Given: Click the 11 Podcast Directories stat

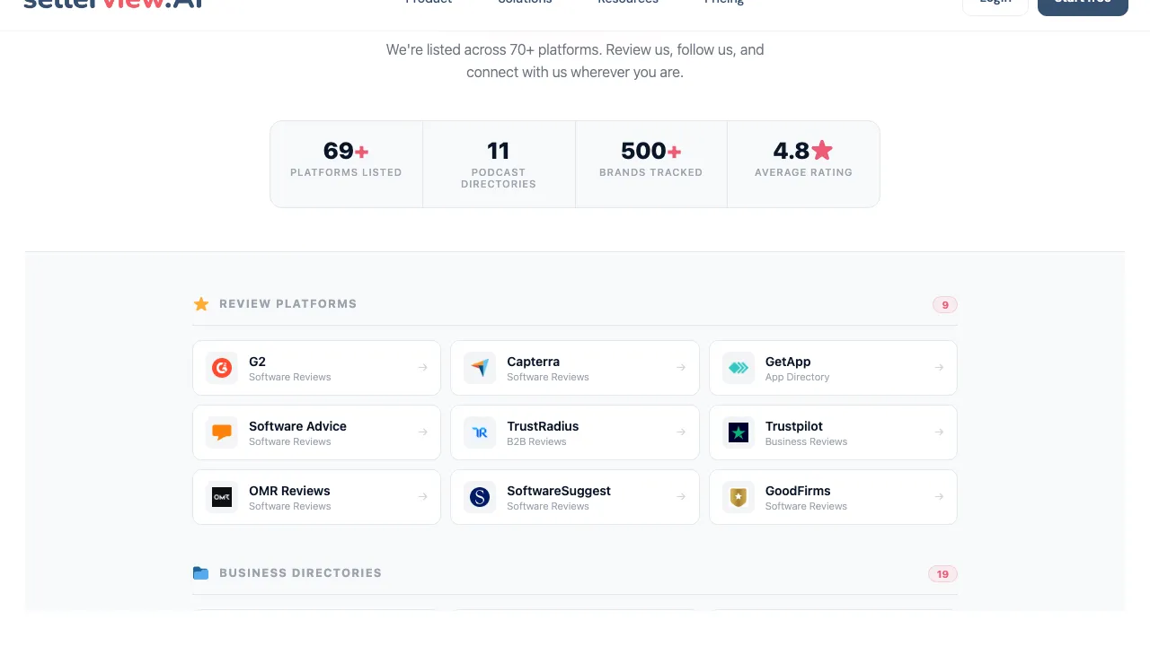Looking at the screenshot, I should point(499,164).
